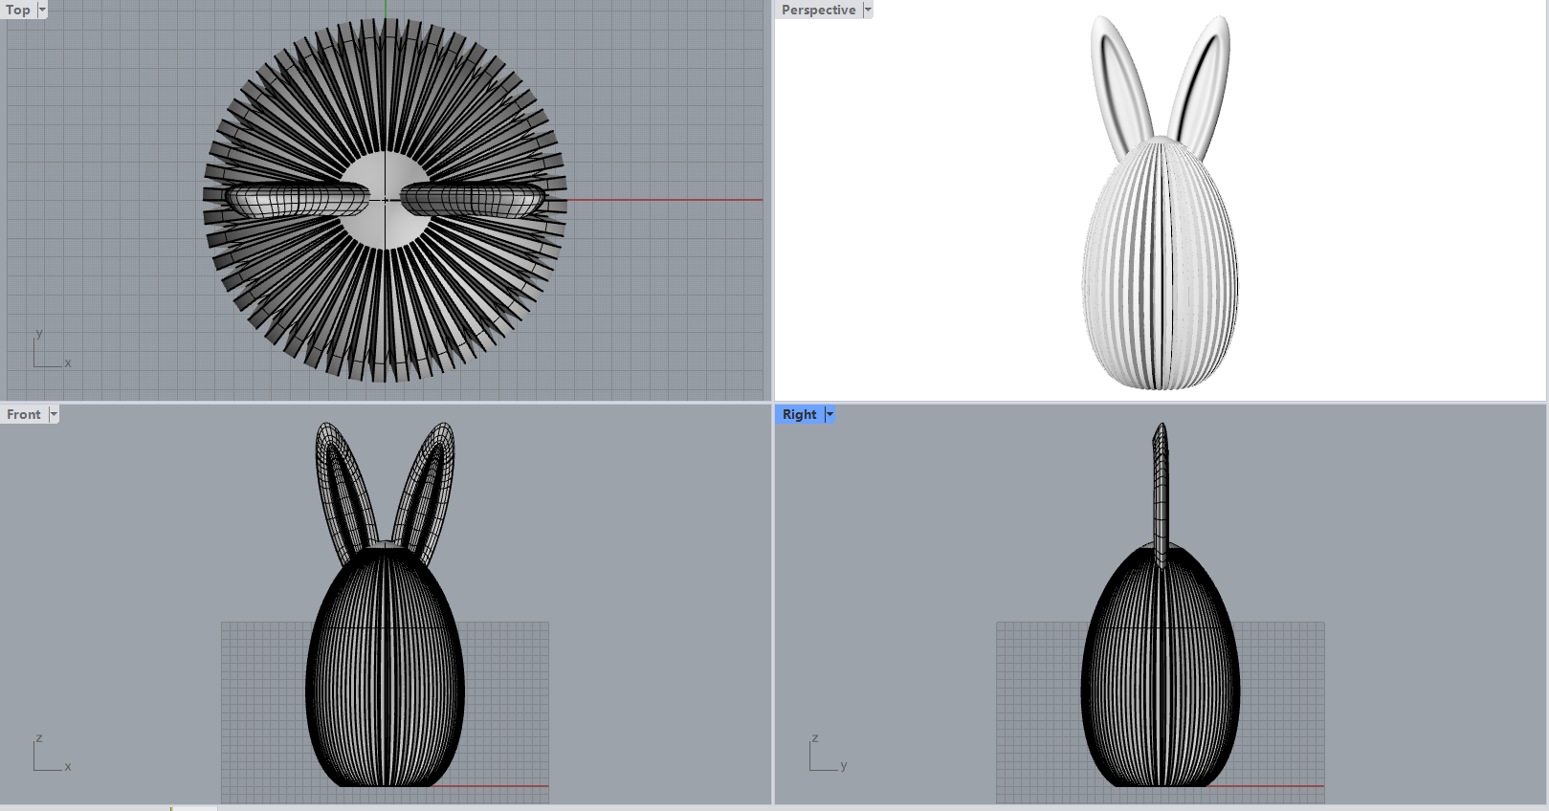Viewport: 1549px width, 811px height.
Task: Expand the Right viewport menu arrow
Action: coord(830,414)
